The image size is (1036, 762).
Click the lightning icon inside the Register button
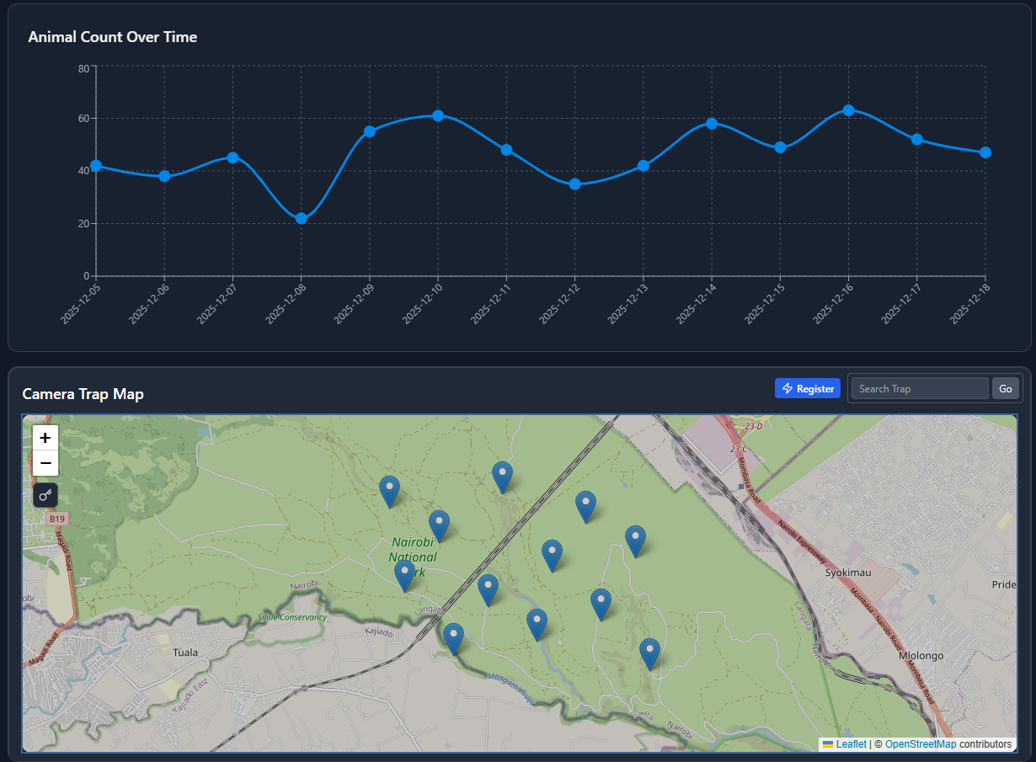pos(788,388)
